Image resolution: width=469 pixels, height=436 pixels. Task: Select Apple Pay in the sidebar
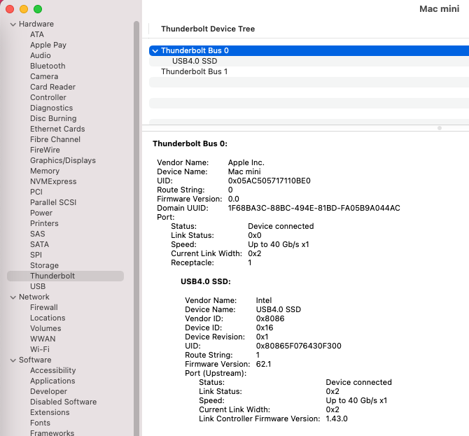(48, 45)
